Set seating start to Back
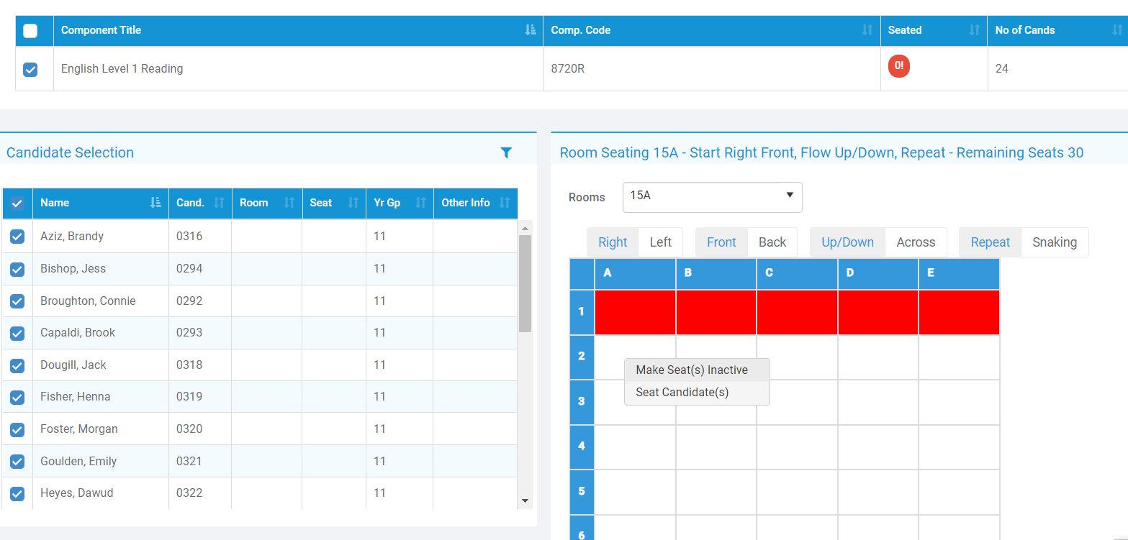1128x540 pixels. [x=772, y=242]
